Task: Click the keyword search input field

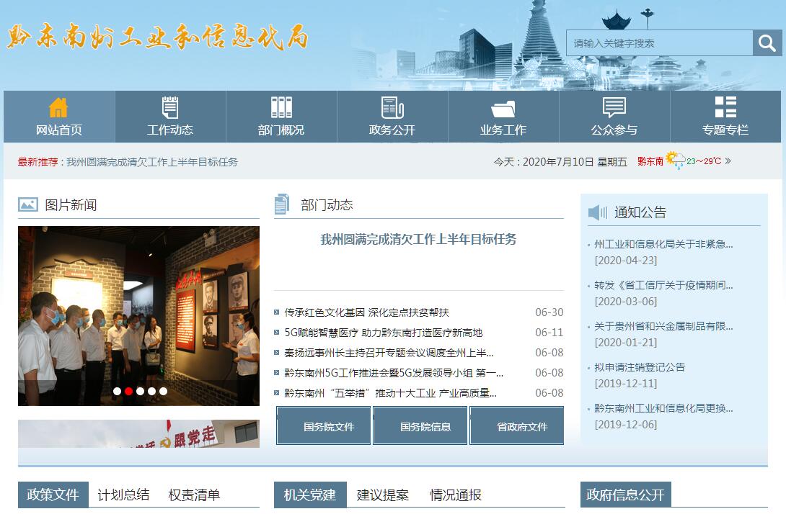Action: tap(659, 43)
